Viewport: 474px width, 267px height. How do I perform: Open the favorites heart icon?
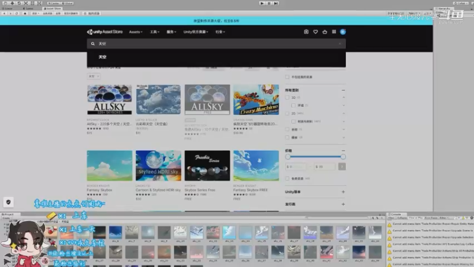[315, 32]
